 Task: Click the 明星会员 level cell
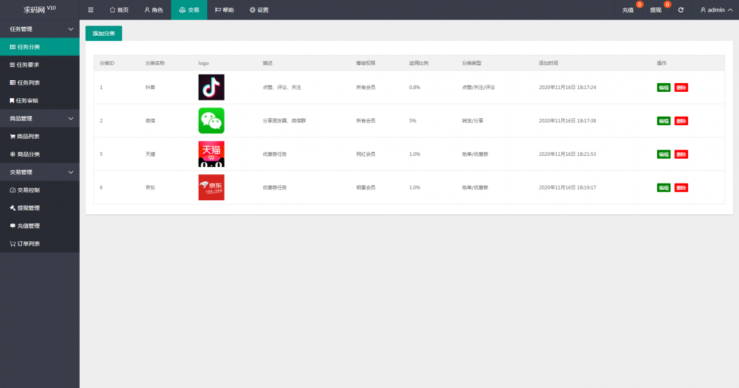(x=366, y=188)
